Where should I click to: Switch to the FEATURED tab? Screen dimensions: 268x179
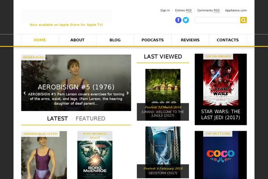(90, 119)
